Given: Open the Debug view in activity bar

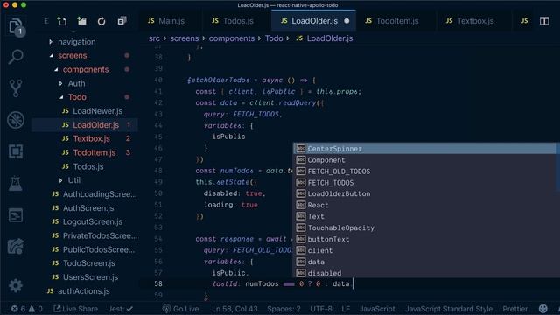Looking at the screenshot, I should click(16, 120).
